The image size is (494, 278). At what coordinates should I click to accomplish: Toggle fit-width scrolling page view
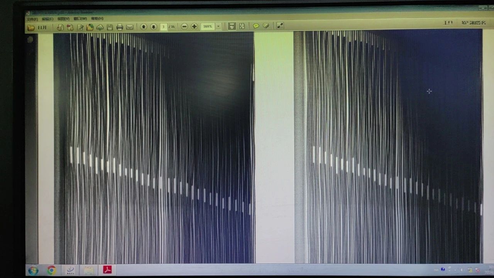232,26
